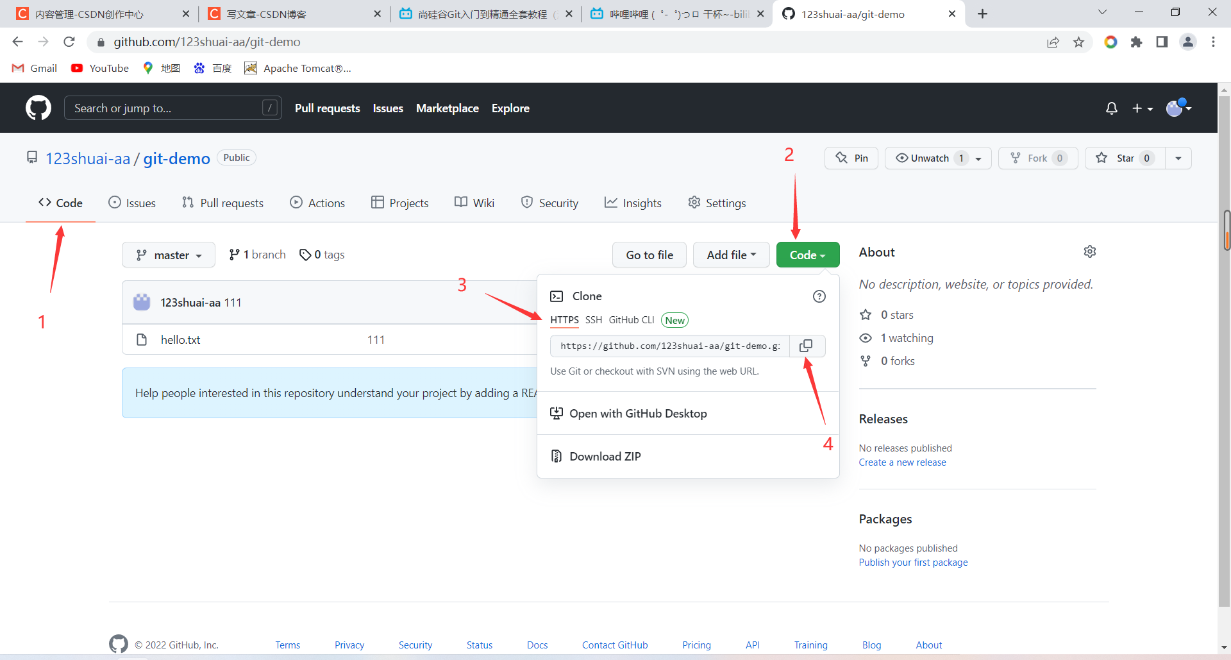Bookmark this page with star icon
1231x660 pixels.
click(x=1079, y=42)
